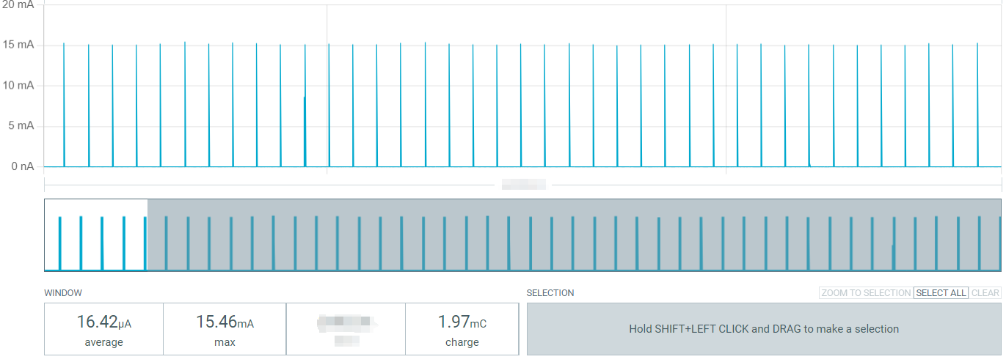
Task: Click the WINDOW section heading
Action: tap(63, 293)
